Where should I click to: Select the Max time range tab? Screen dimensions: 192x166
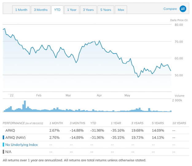click(x=121, y=10)
